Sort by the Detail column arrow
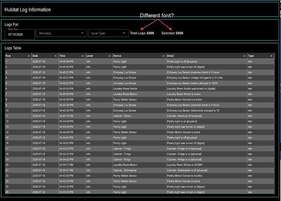 [x=244, y=56]
